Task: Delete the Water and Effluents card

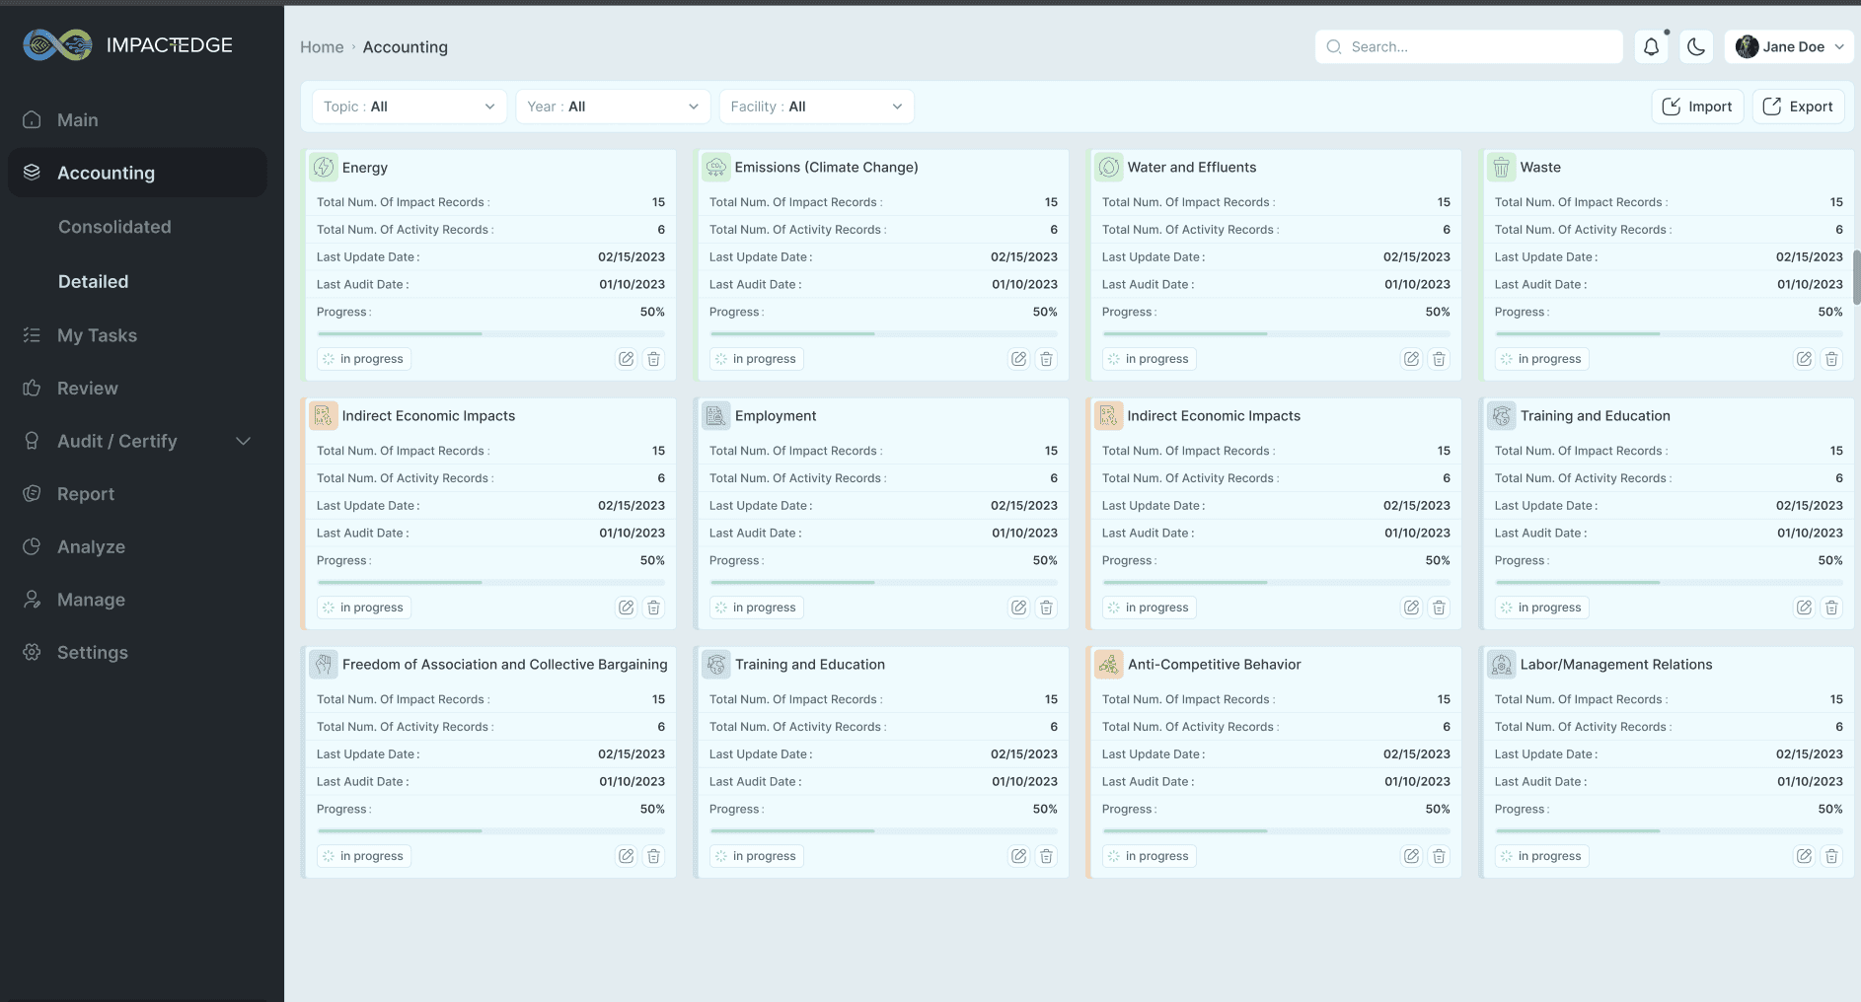Action: tap(1439, 359)
